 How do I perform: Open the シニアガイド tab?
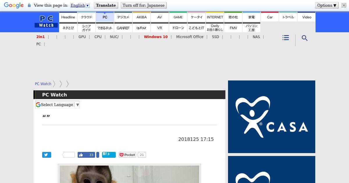coord(86,28)
